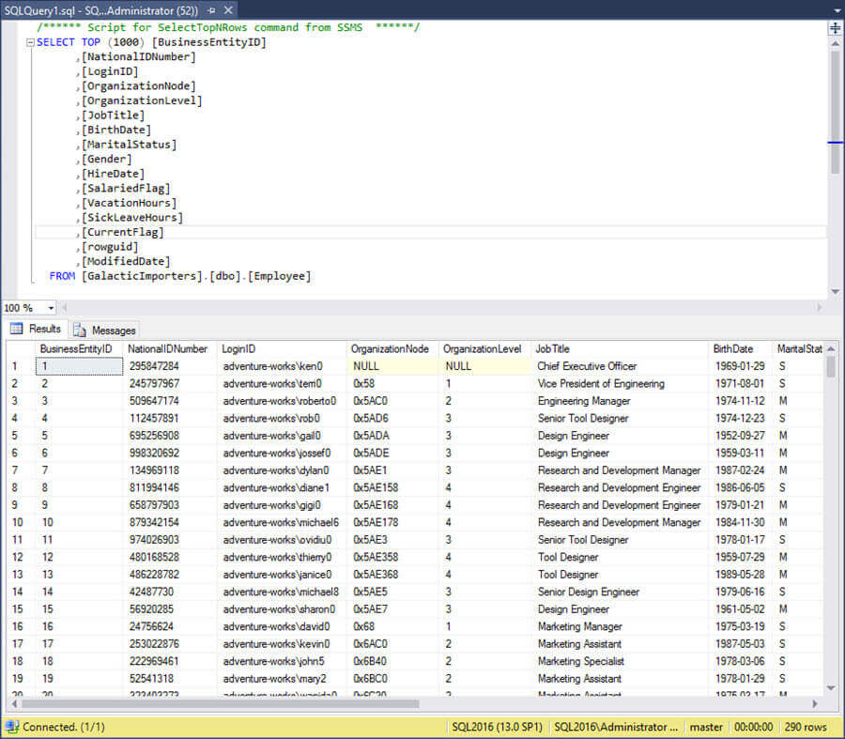This screenshot has height=739, width=845.
Task: Collapse the SELECT statement outline block
Action: pyautogui.click(x=30, y=42)
